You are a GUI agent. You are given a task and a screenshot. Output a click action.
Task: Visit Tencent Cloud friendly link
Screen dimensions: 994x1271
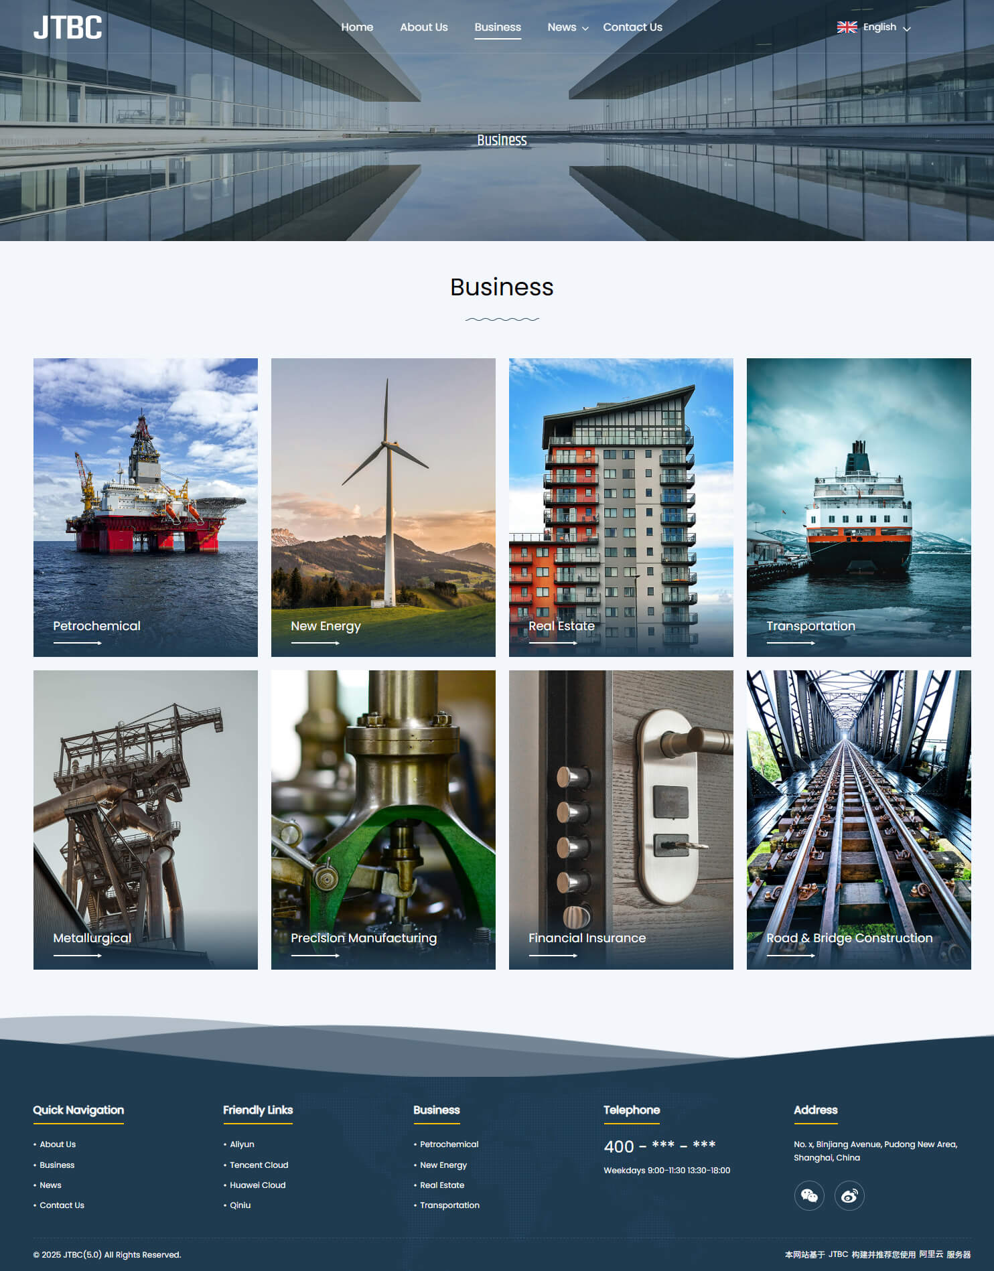259,1165
